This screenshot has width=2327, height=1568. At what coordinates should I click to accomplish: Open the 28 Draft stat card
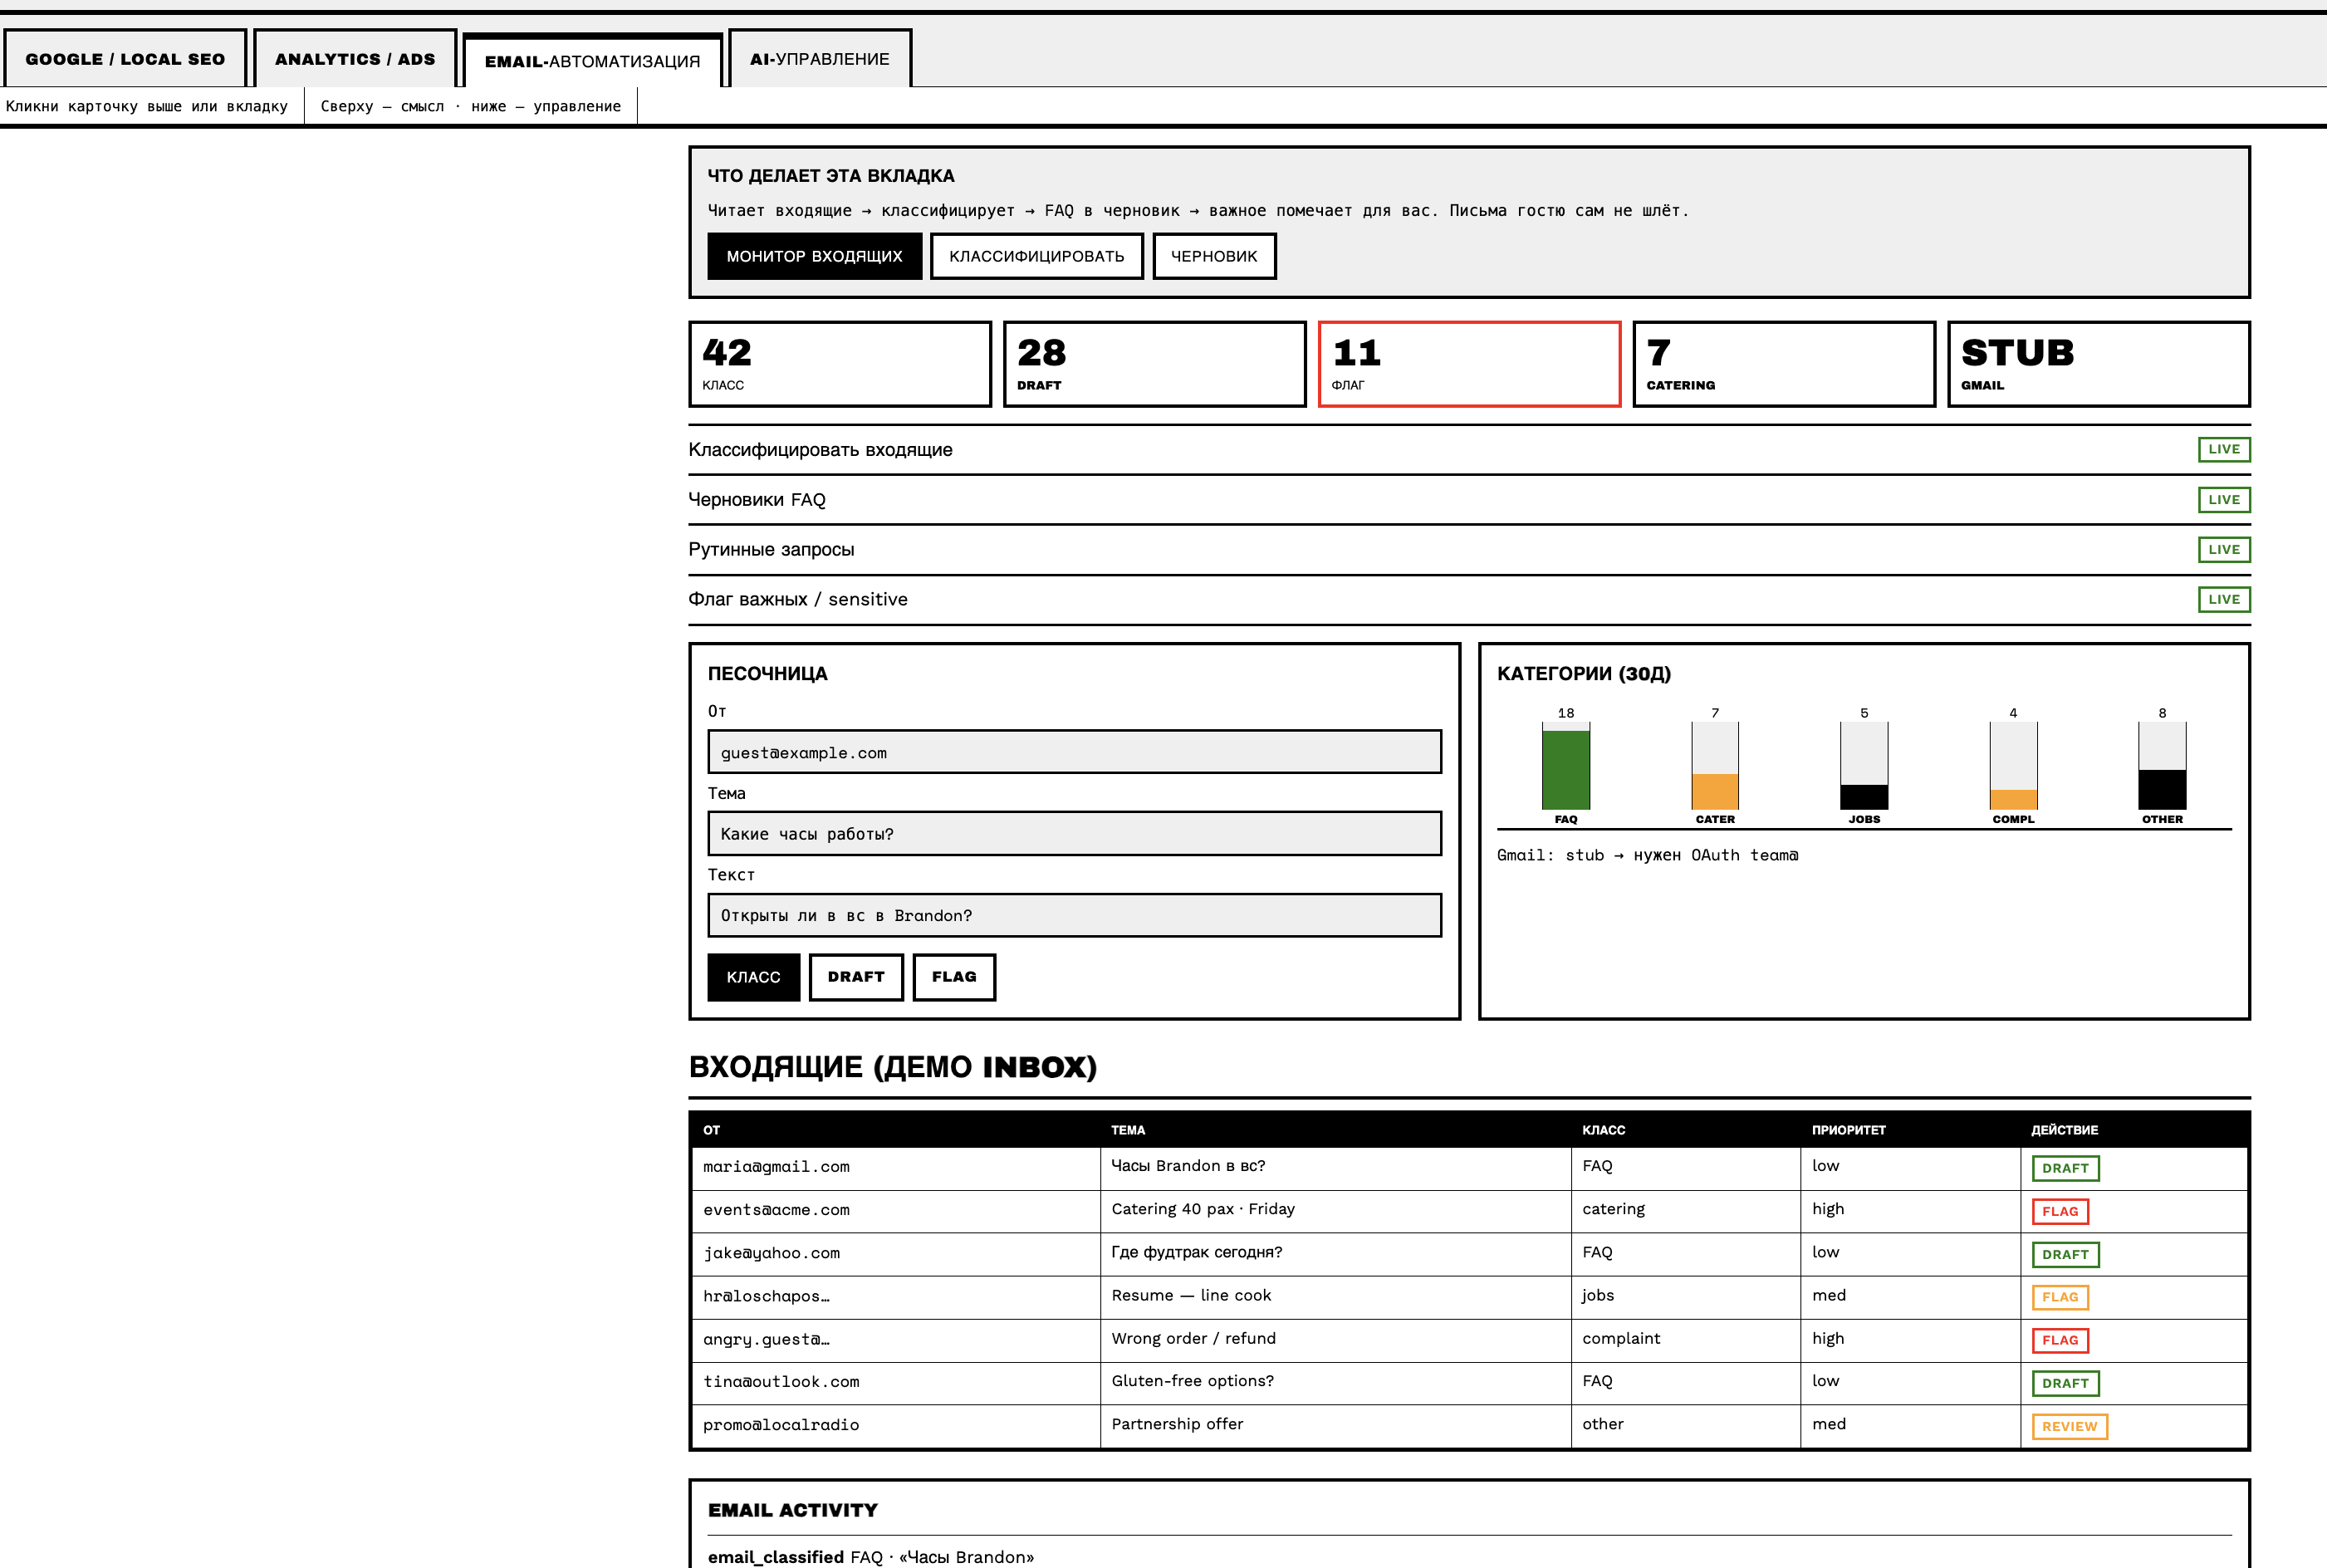1154,364
